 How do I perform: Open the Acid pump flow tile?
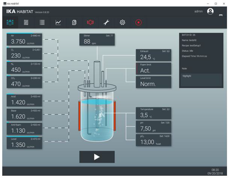click(x=24, y=100)
